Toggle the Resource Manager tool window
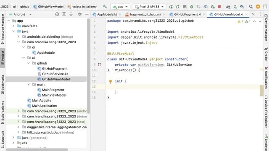 (x=3, y=29)
